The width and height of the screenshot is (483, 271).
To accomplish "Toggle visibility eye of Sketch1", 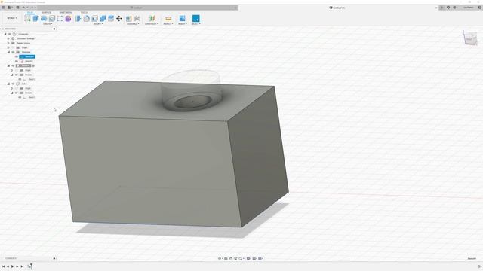I will [17, 56].
